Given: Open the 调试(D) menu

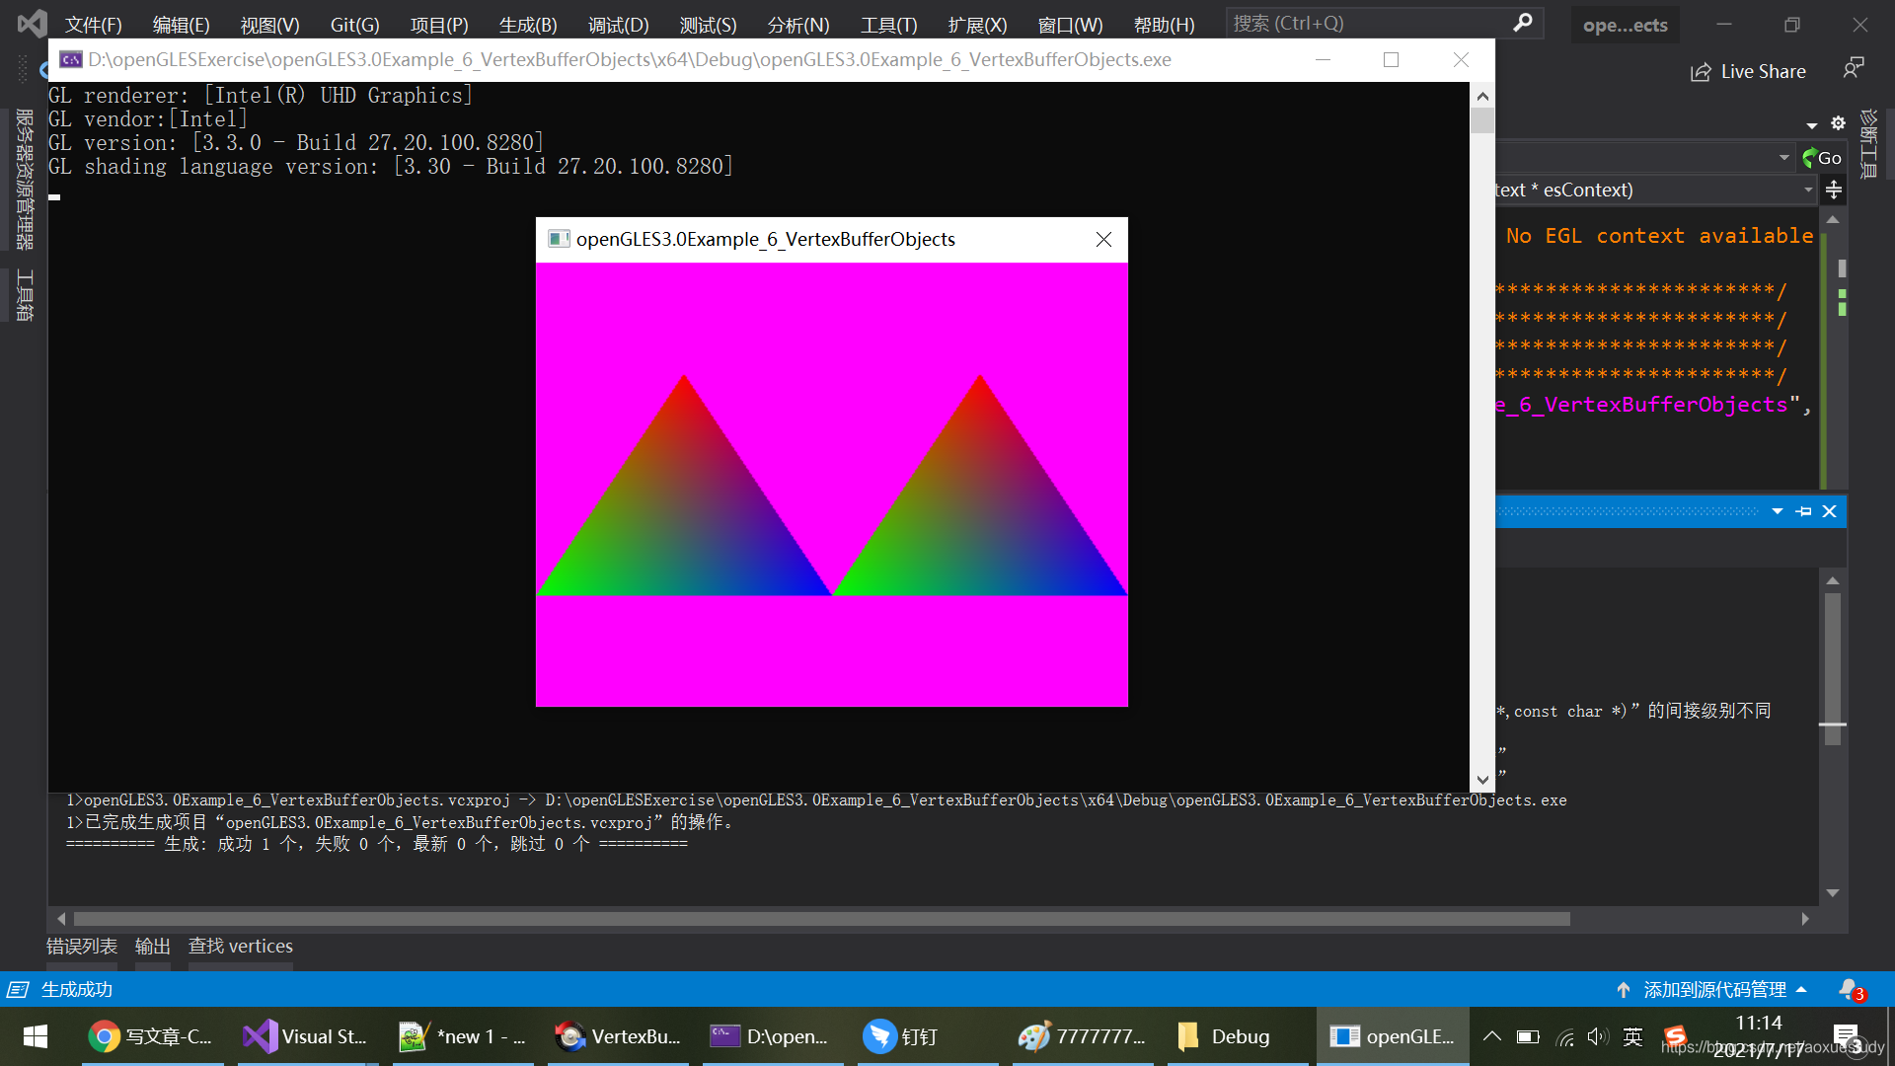Looking at the screenshot, I should pyautogui.click(x=618, y=25).
